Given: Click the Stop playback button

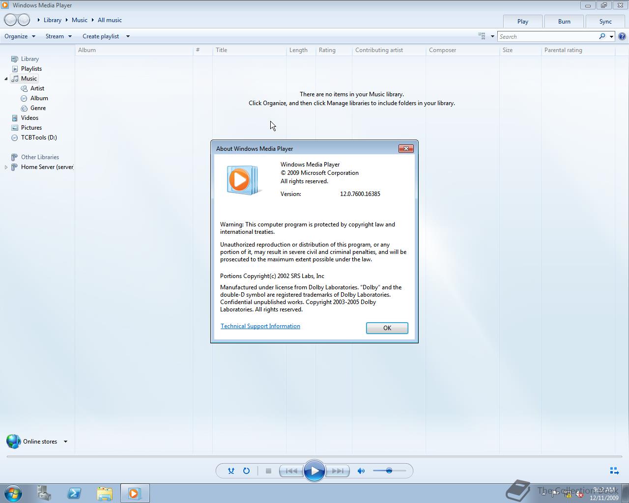Looking at the screenshot, I should pyautogui.click(x=268, y=471).
